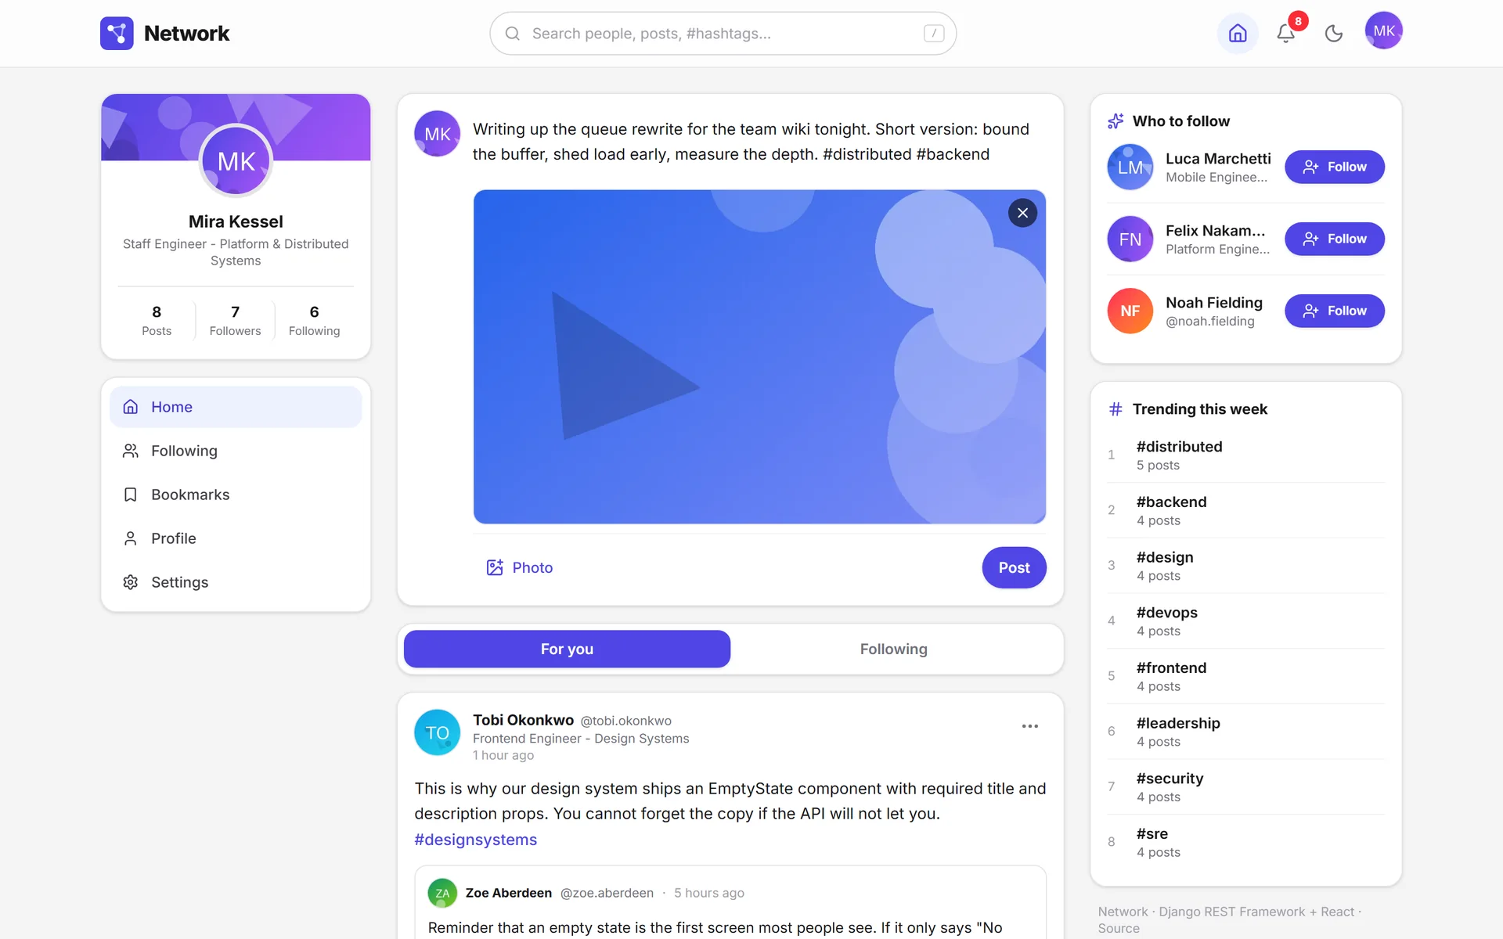The image size is (1503, 939).
Task: Open trending tag #backend
Action: coord(1245,510)
